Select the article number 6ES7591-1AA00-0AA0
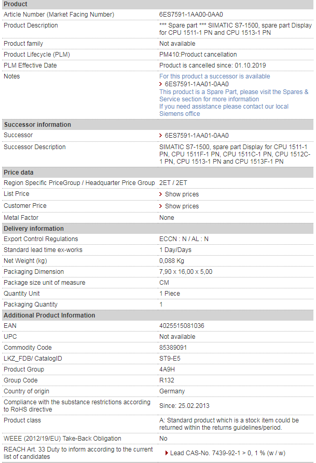The width and height of the screenshot is (316, 463). click(x=191, y=15)
